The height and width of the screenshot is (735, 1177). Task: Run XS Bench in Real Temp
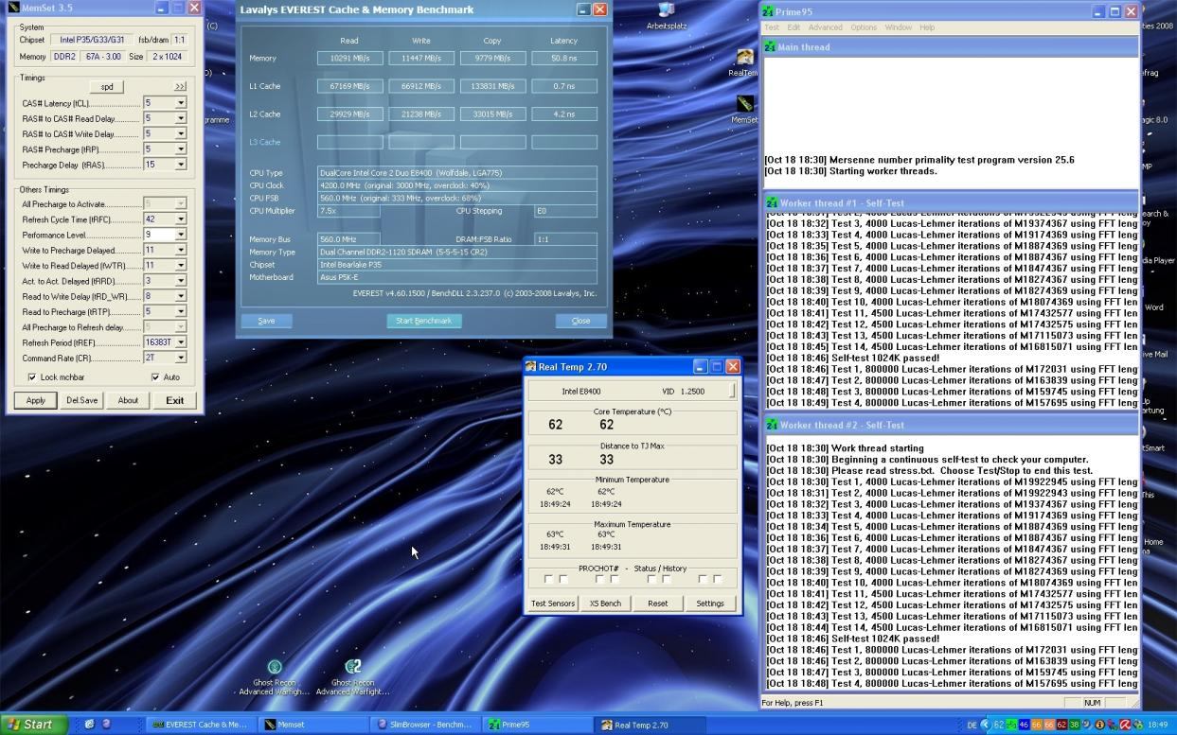pyautogui.click(x=605, y=603)
